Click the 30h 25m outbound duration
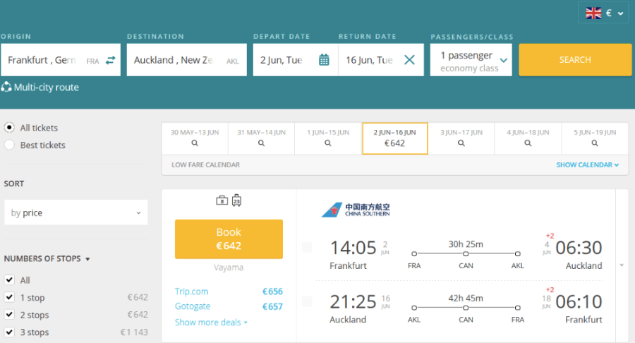 (466, 244)
